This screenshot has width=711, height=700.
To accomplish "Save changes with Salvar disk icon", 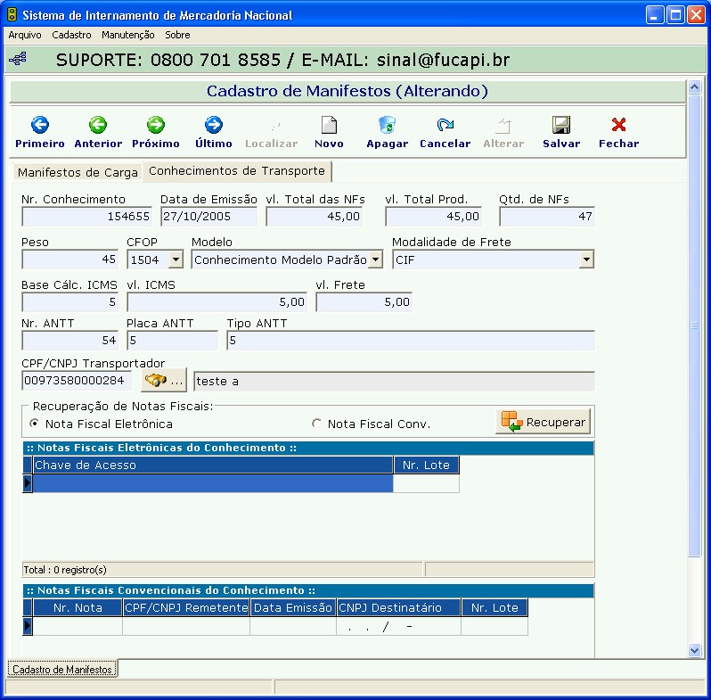I will [560, 126].
